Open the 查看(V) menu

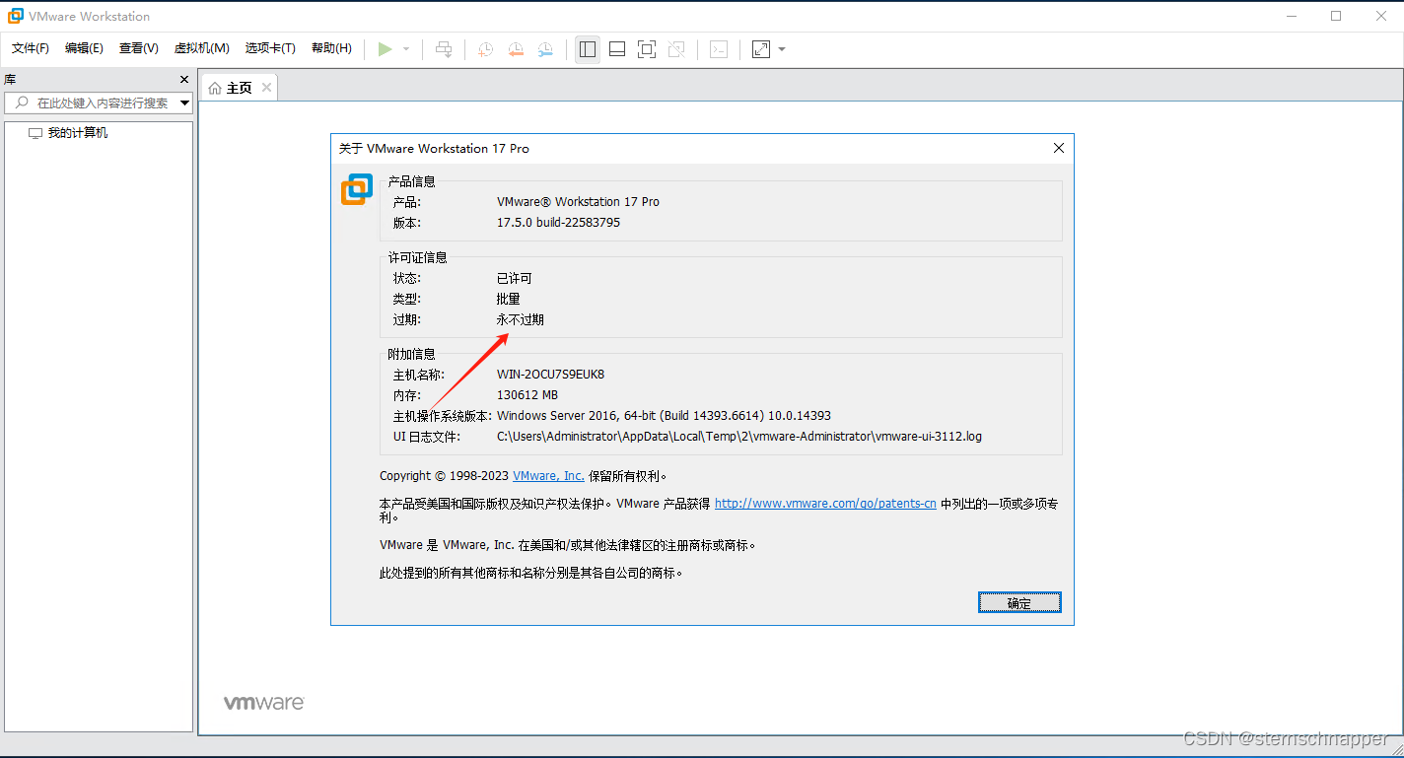coord(139,48)
